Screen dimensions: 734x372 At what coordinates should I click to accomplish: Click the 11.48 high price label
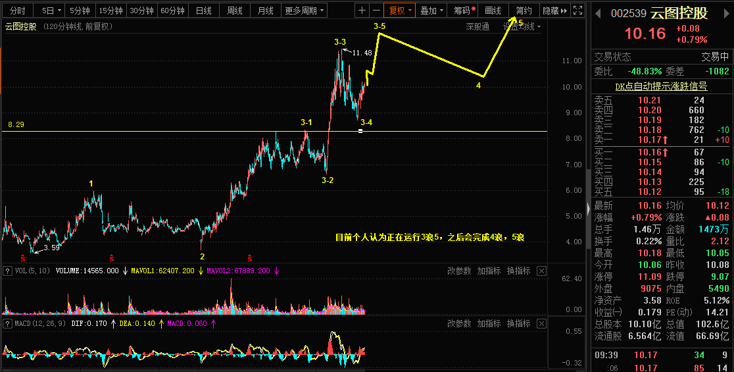(x=362, y=53)
